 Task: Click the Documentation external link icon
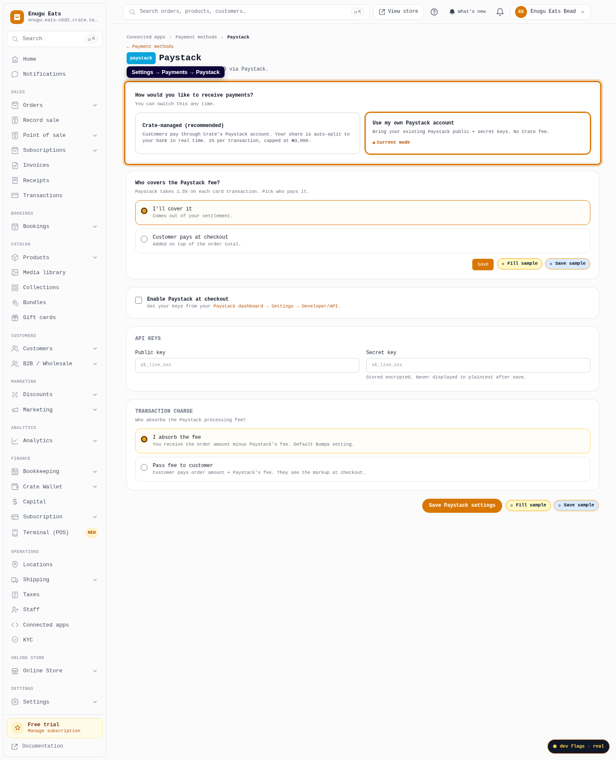pos(15,746)
